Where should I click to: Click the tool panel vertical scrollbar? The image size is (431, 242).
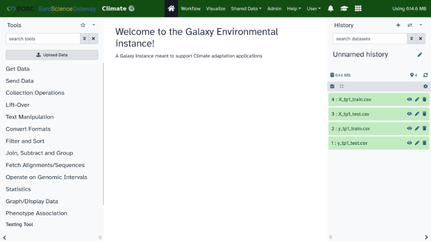click(x=103, y=134)
